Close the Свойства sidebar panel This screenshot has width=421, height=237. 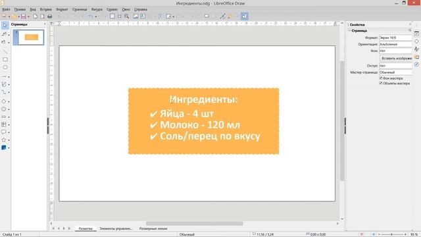pyautogui.click(x=410, y=24)
